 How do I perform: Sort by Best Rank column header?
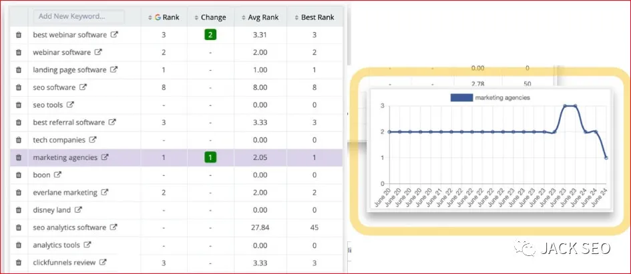(x=313, y=17)
